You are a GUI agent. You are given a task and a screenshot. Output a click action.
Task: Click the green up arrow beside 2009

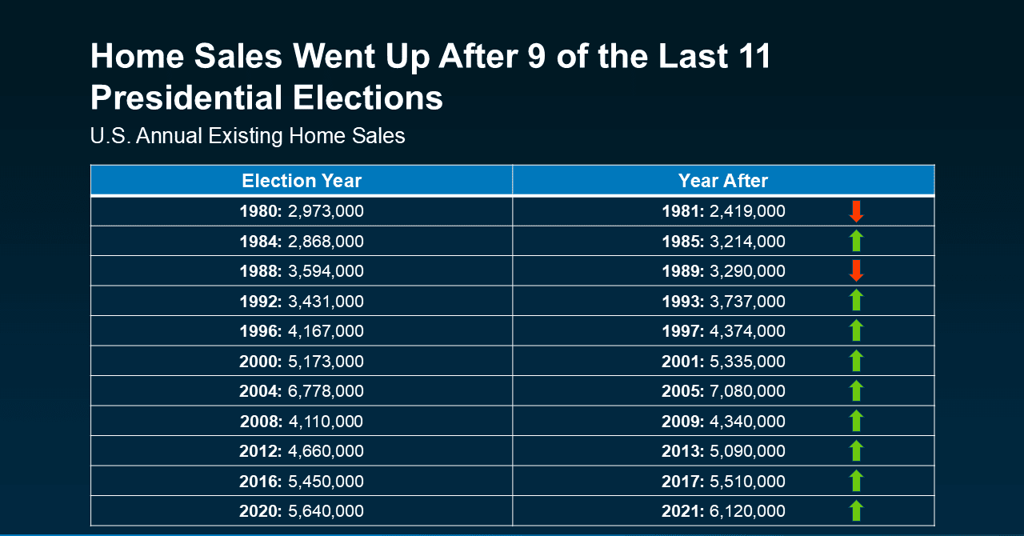point(856,421)
